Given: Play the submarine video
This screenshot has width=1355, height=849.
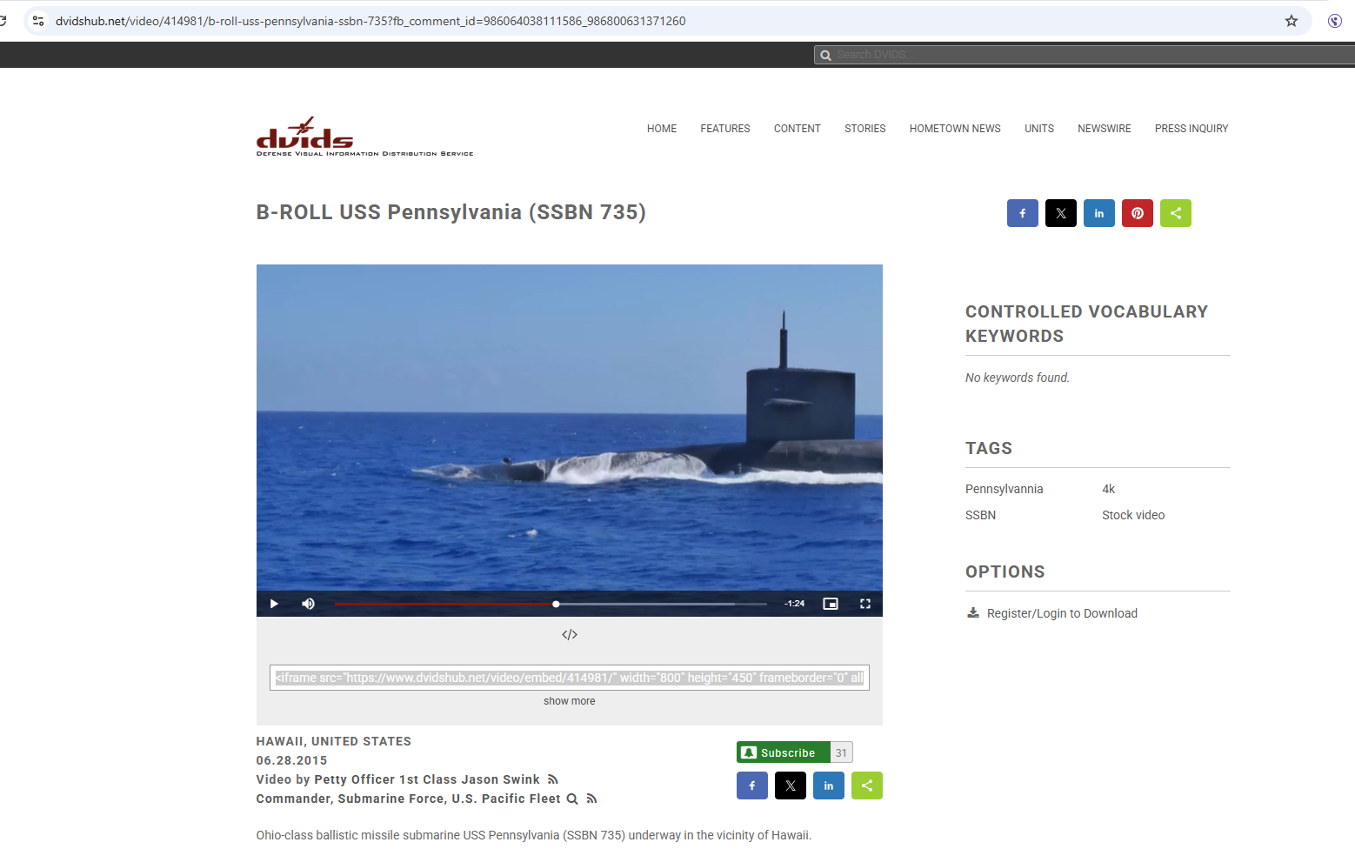Looking at the screenshot, I should coord(274,604).
